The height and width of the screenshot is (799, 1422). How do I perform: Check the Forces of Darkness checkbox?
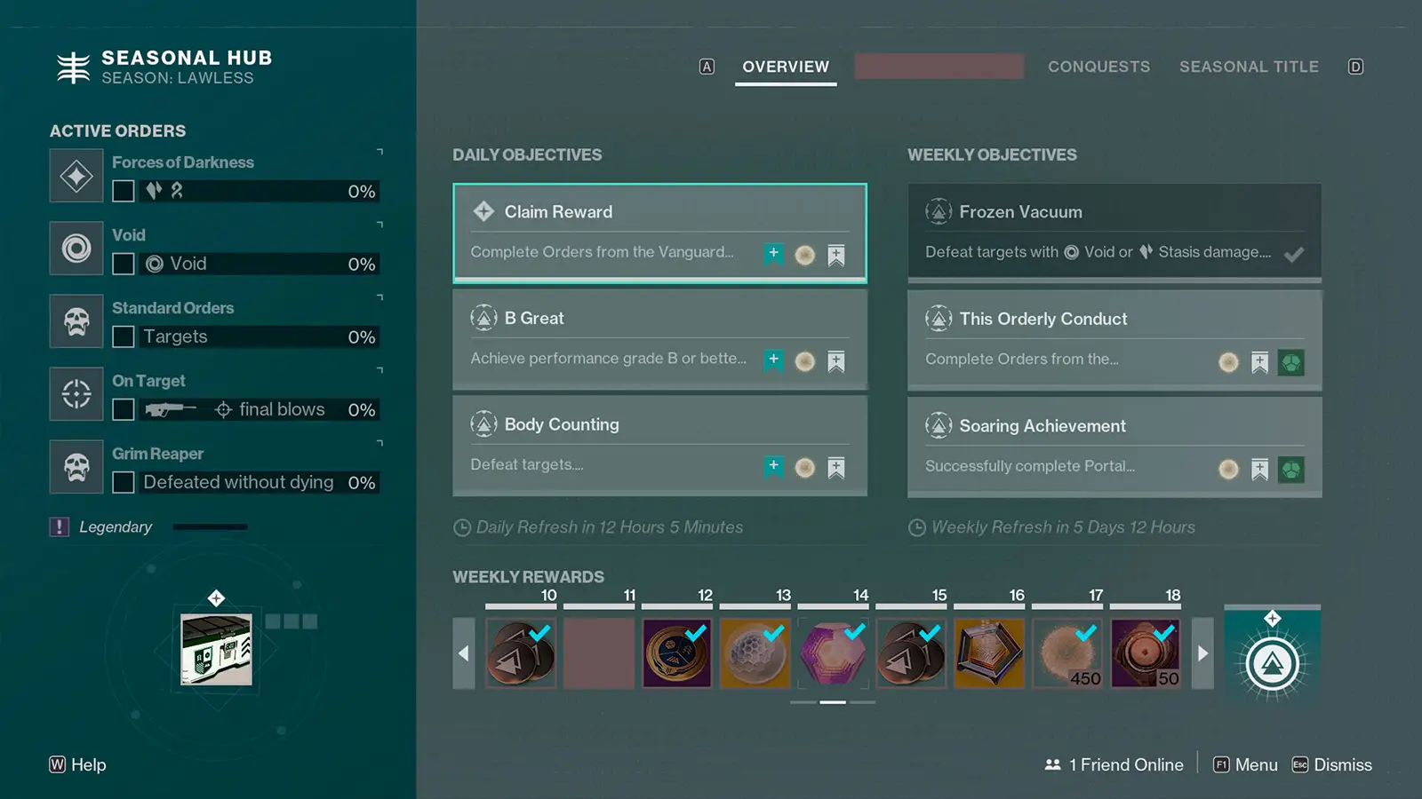(124, 191)
